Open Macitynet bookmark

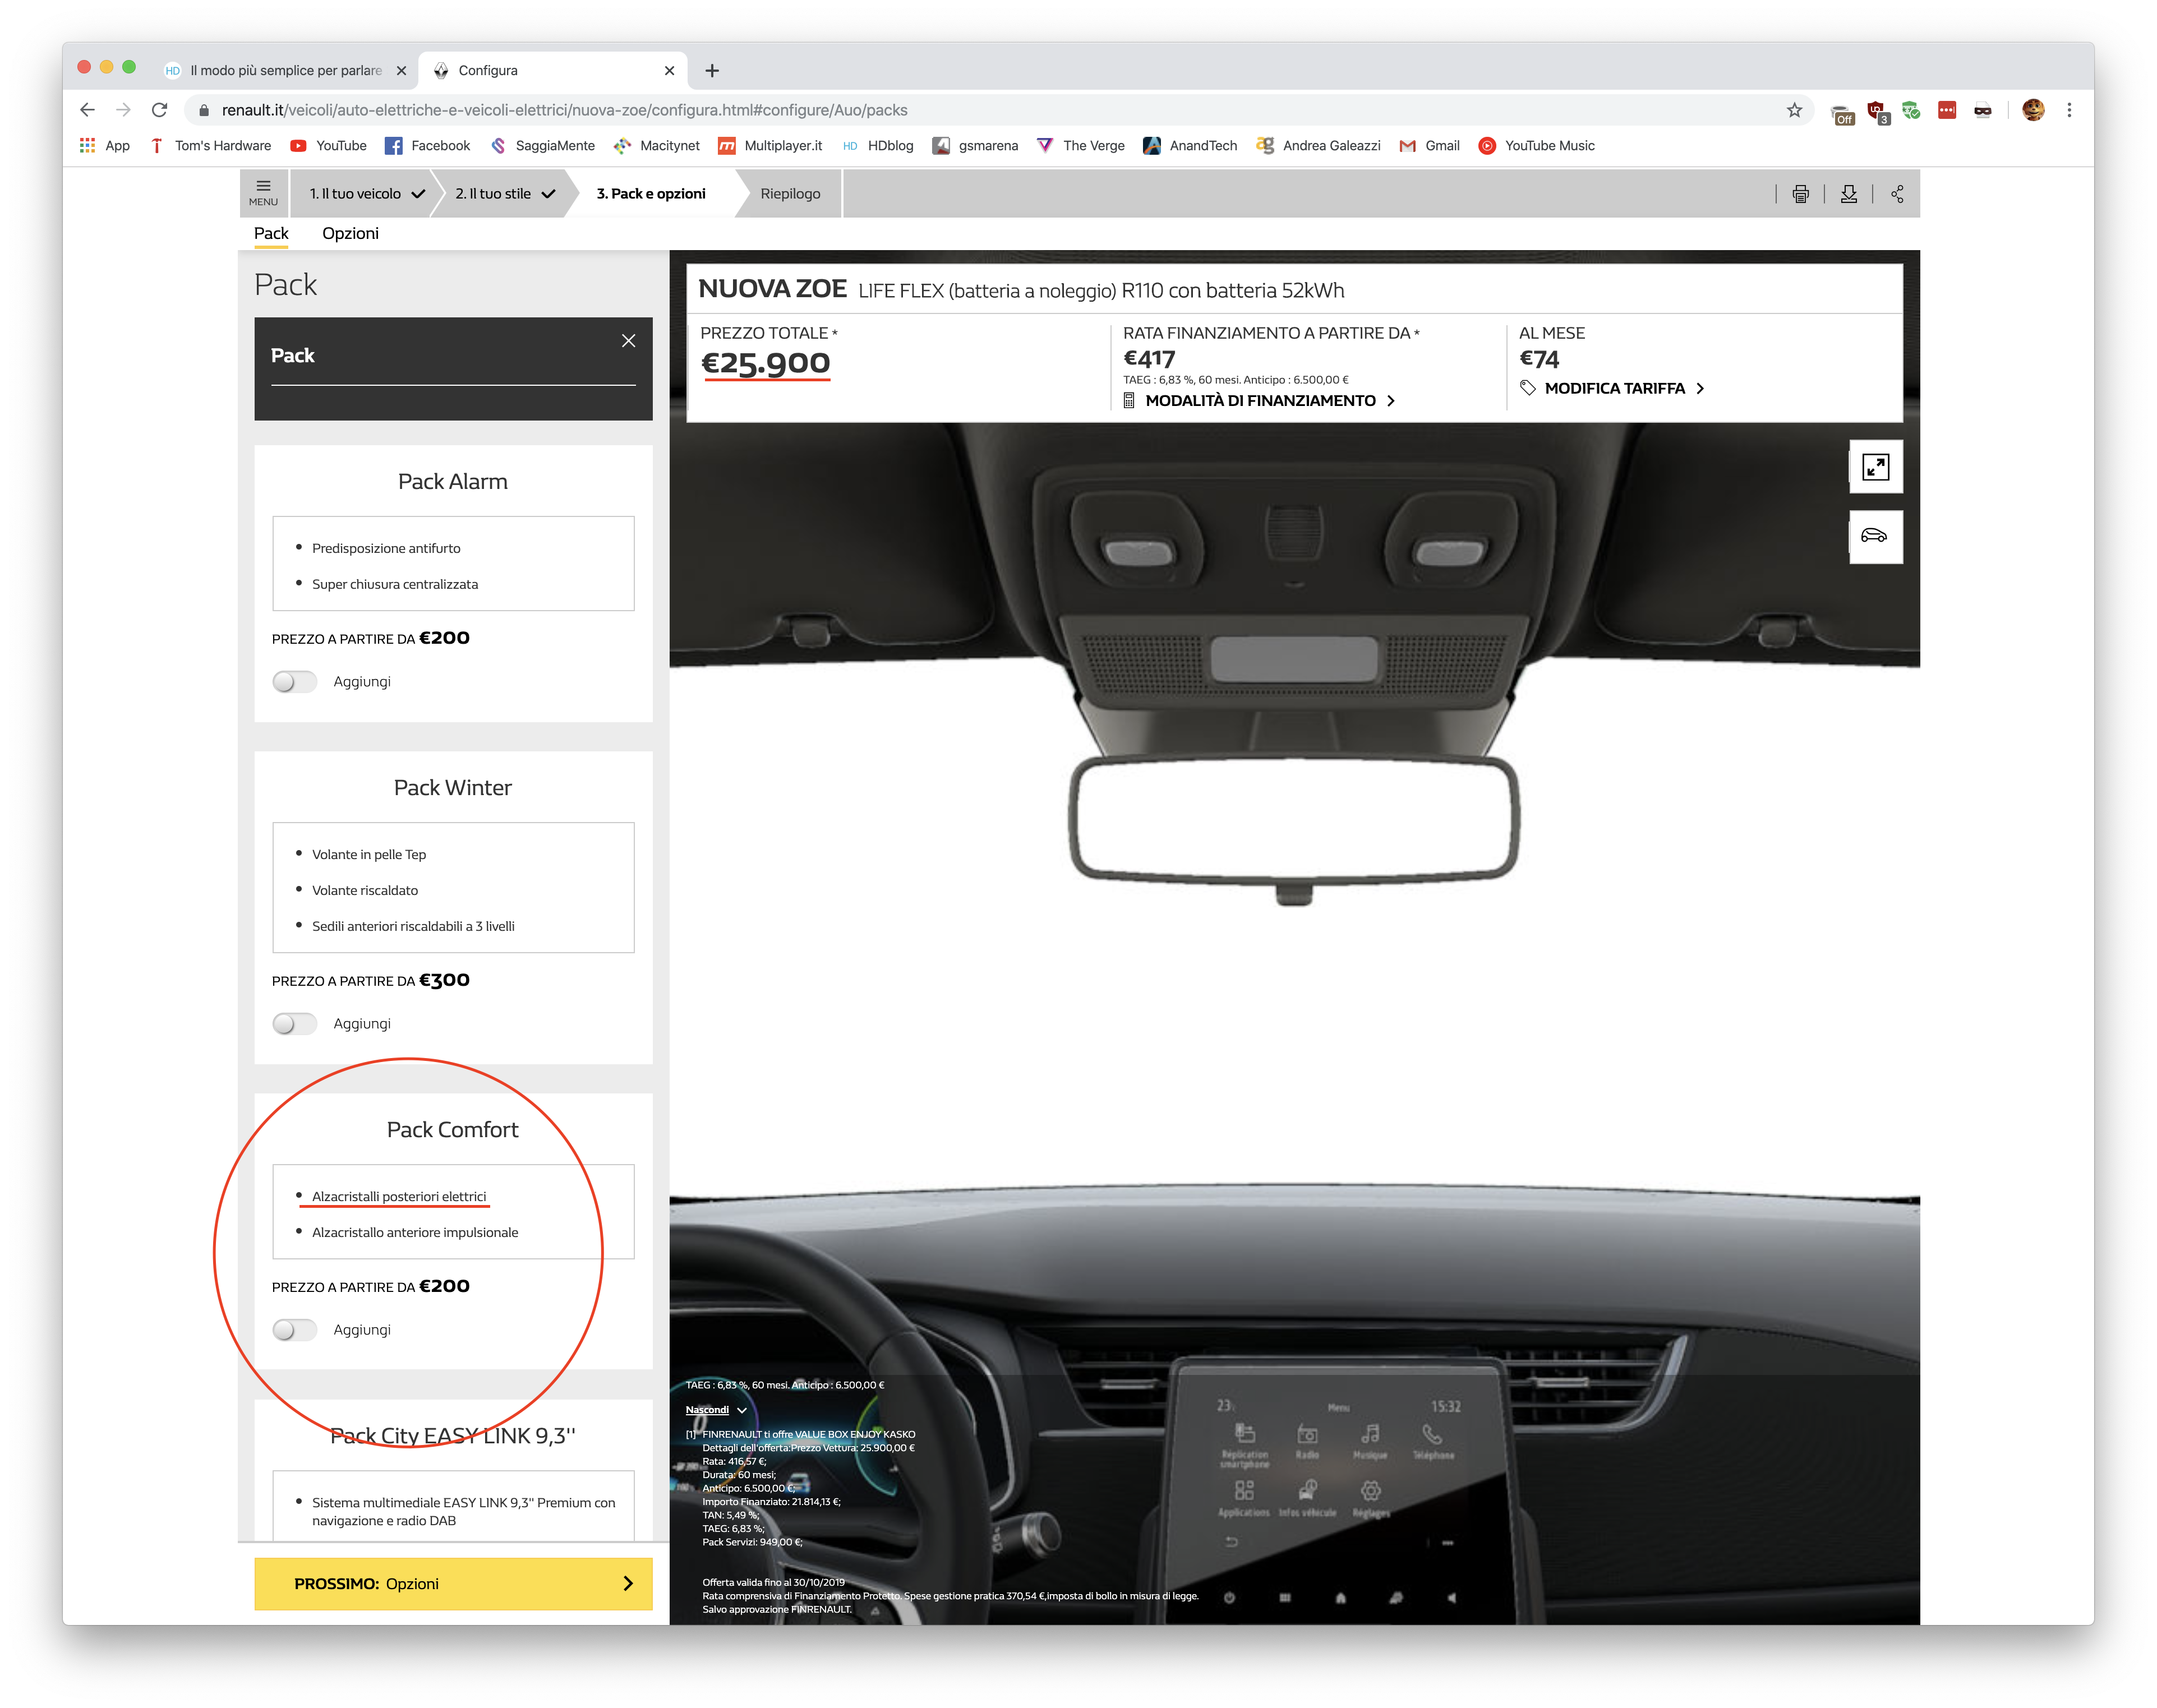click(656, 146)
